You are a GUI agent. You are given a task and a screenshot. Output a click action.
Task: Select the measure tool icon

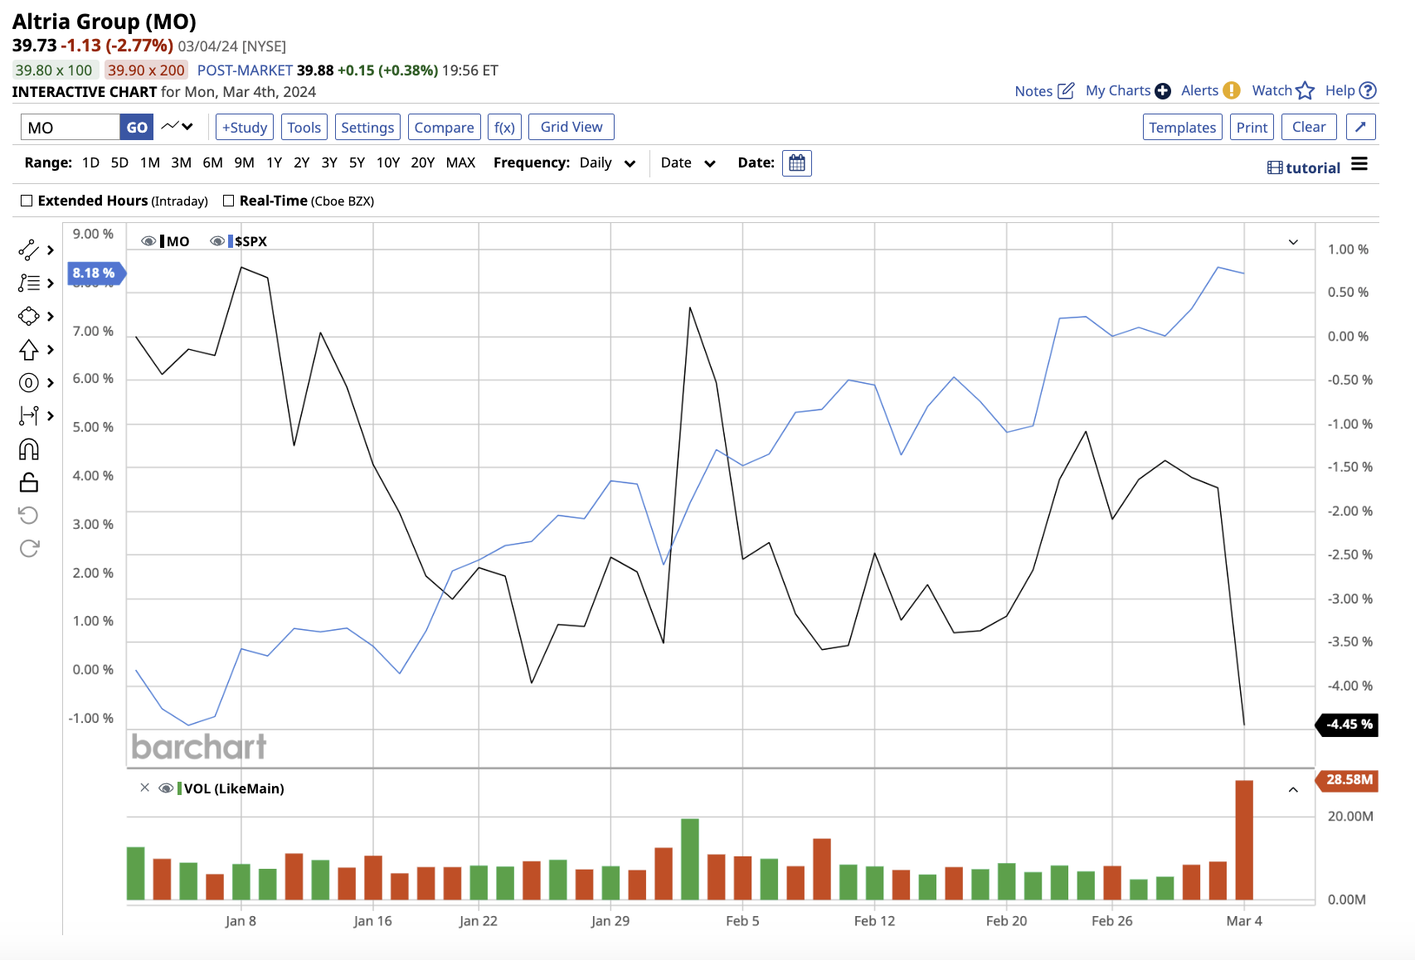tap(28, 415)
